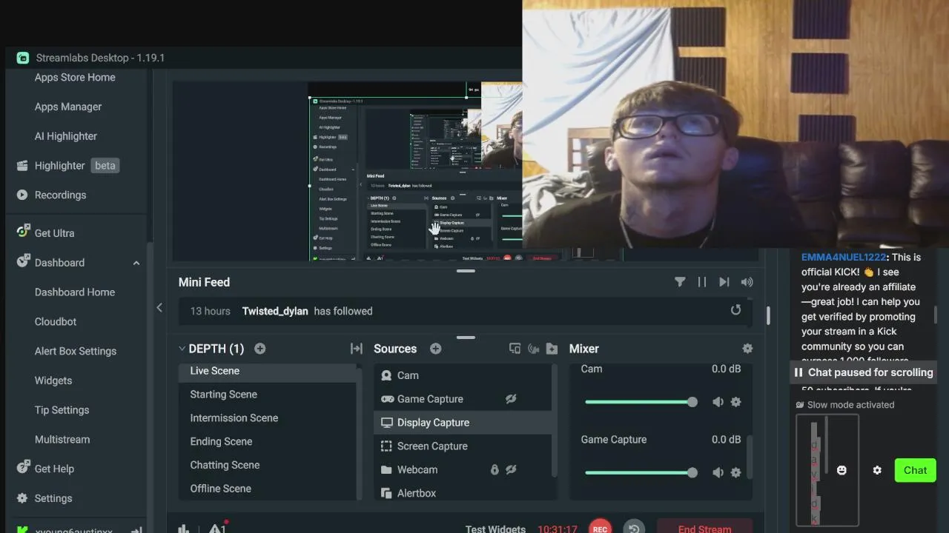Viewport: 949px width, 533px height.
Task: Open Cam audio source settings
Action: [x=735, y=402]
